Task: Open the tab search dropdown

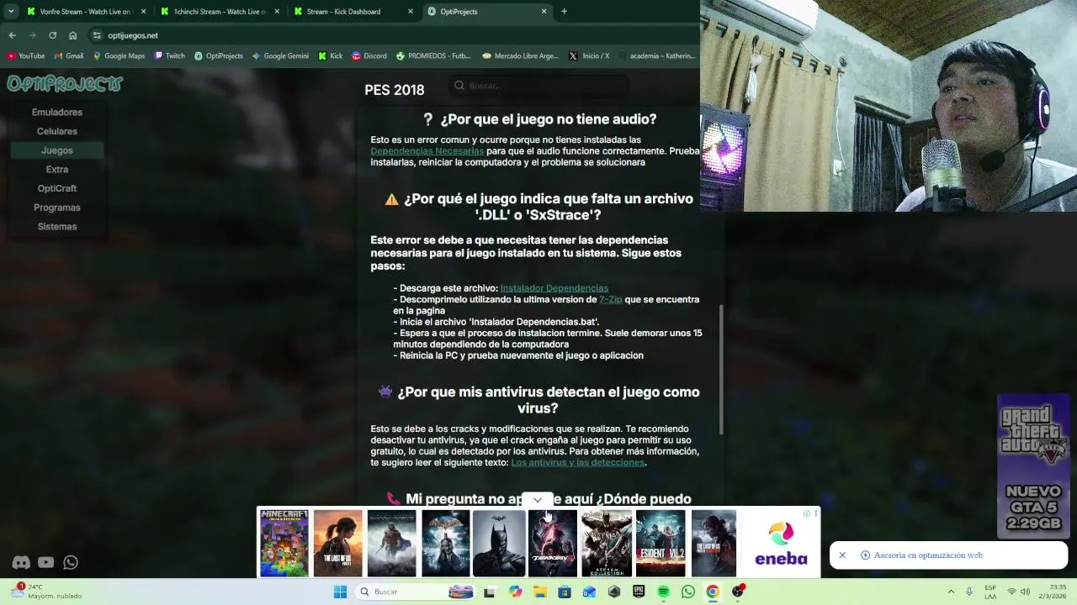Action: [10, 12]
